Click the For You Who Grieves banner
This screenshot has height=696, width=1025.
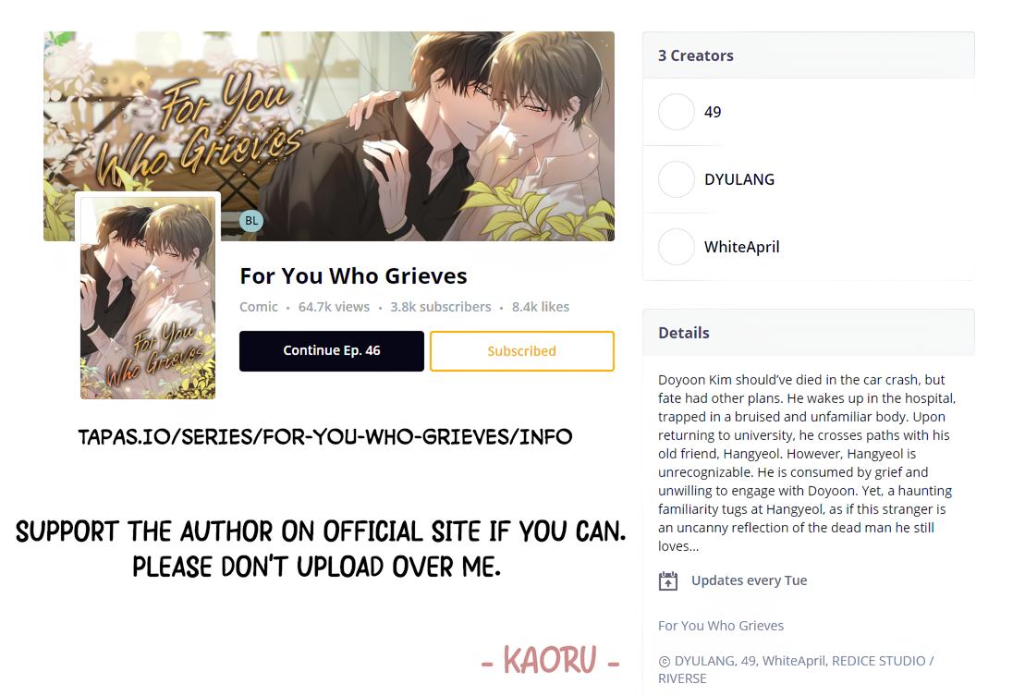329,136
